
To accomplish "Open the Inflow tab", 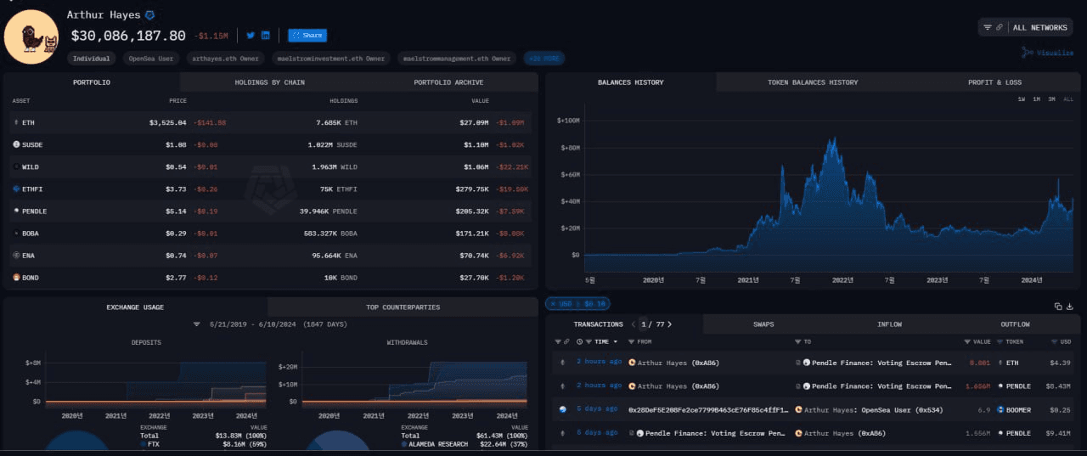I will point(889,324).
